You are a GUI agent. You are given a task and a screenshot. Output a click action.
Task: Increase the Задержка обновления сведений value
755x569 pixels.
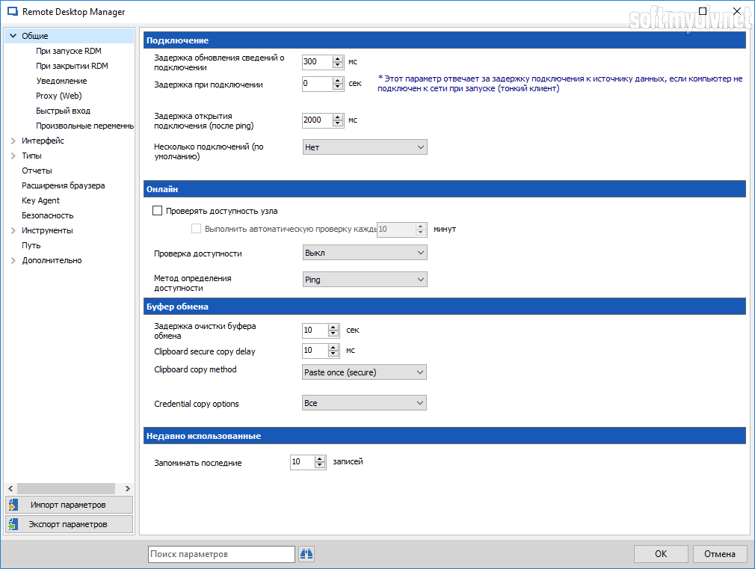point(338,58)
